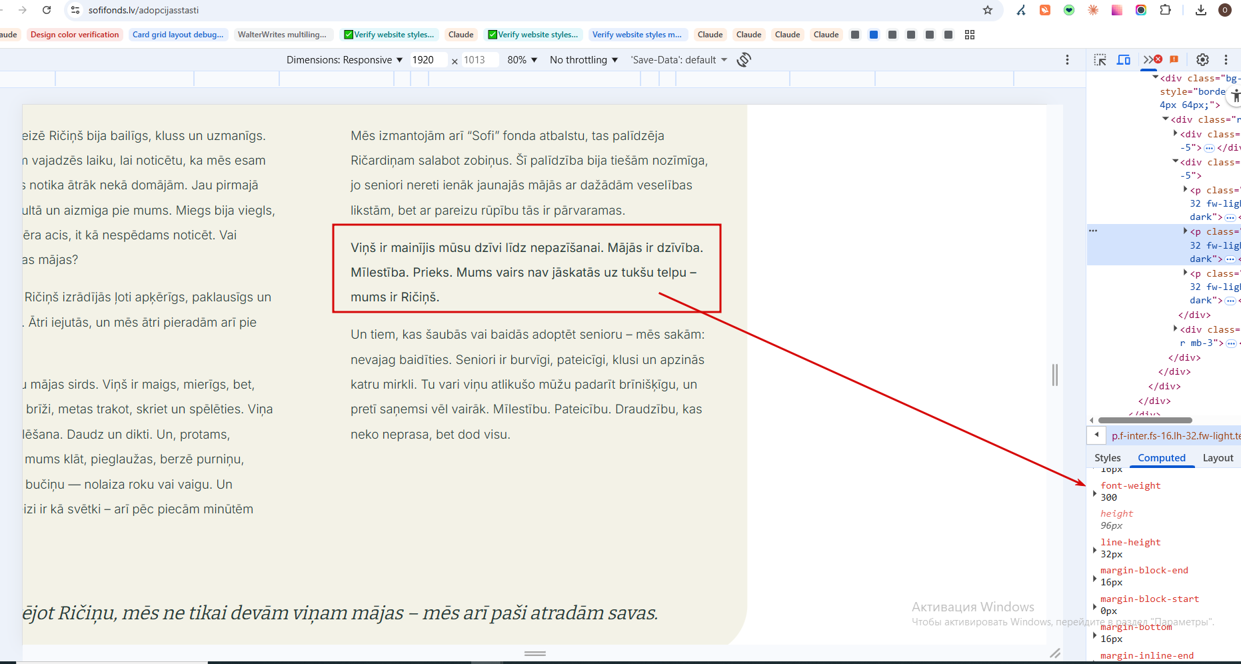1241x664 pixels.
Task: Expand the font-weight computed property
Action: (x=1094, y=493)
